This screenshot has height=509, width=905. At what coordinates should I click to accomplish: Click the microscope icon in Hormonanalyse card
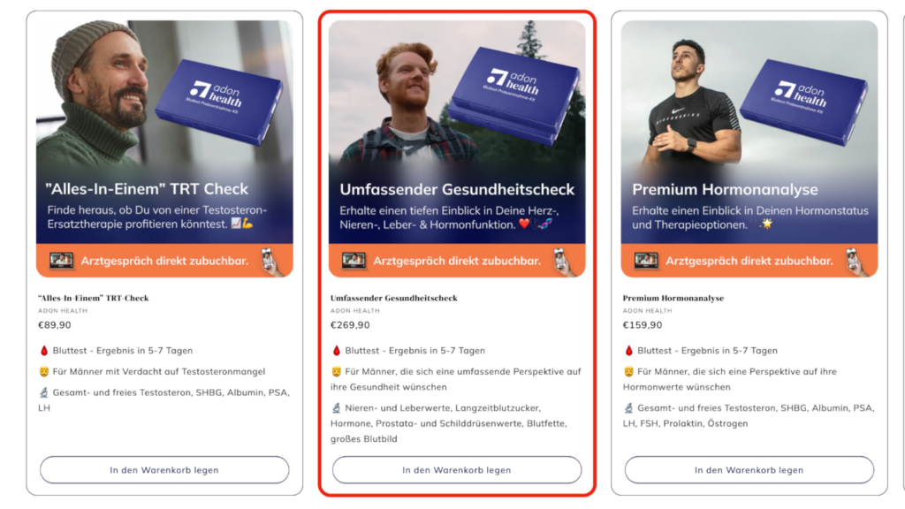point(628,408)
